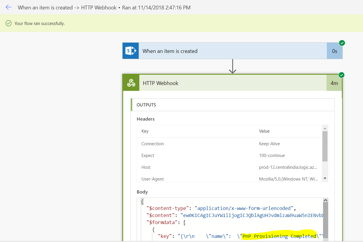363x242 pixels.
Task: Click the 'Key' column header
Action: pos(145,131)
